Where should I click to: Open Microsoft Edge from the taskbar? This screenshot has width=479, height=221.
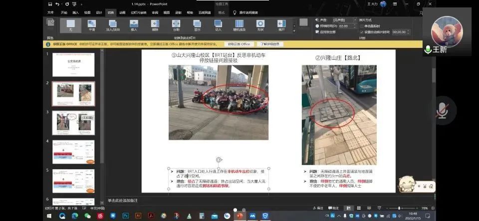click(x=75, y=216)
